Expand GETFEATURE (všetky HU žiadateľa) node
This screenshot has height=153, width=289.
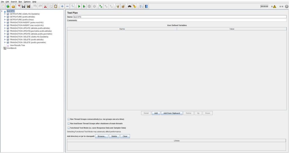5,14
